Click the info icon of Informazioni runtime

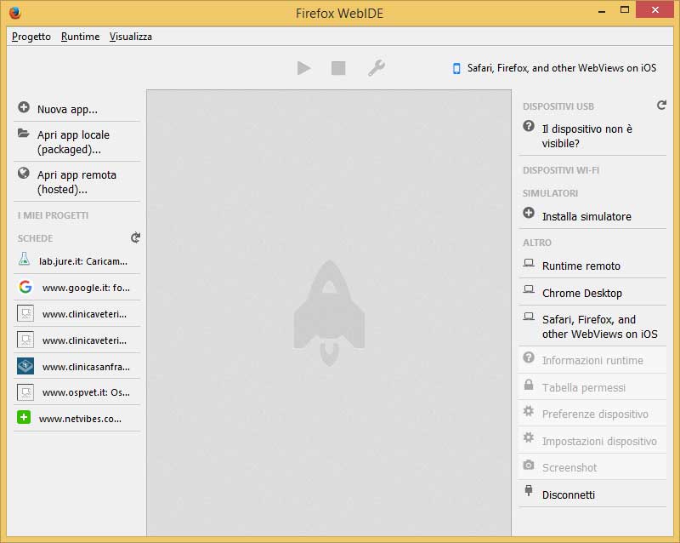click(x=529, y=357)
